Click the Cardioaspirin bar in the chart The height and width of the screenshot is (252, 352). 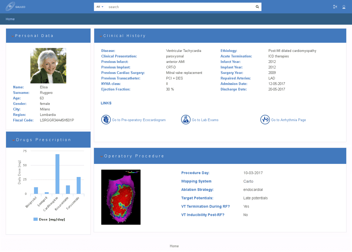coord(57,174)
